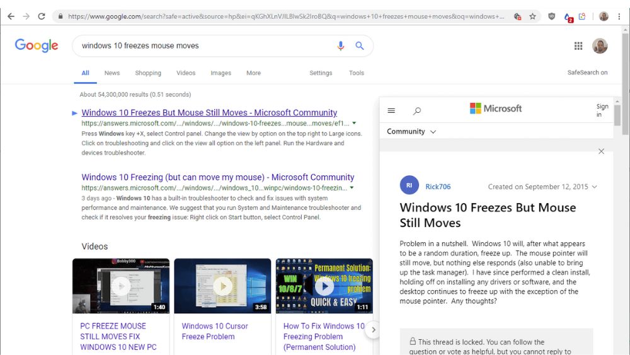Click the thread title in the preview panel
The height and width of the screenshot is (355, 630).
[488, 215]
